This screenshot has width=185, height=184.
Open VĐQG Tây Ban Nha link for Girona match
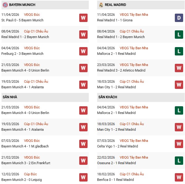[x=134, y=15]
